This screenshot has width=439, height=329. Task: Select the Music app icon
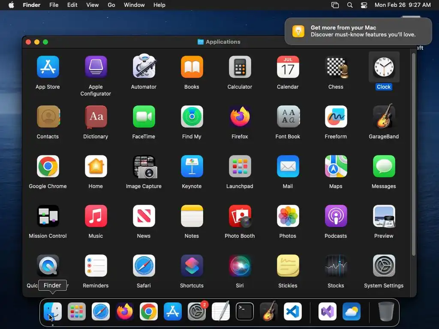[x=96, y=216]
